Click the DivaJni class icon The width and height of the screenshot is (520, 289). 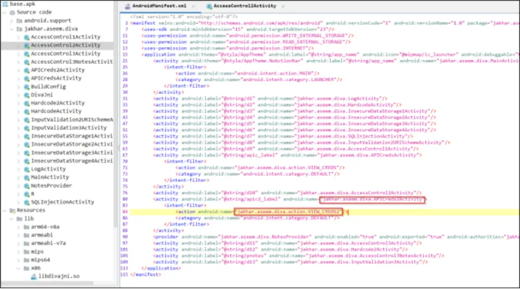pyautogui.click(x=27, y=95)
